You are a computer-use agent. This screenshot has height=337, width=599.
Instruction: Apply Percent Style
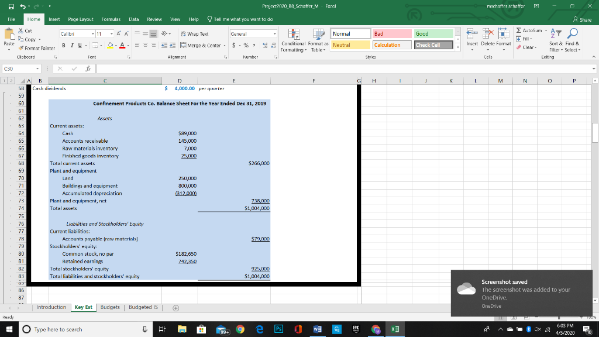tap(246, 46)
